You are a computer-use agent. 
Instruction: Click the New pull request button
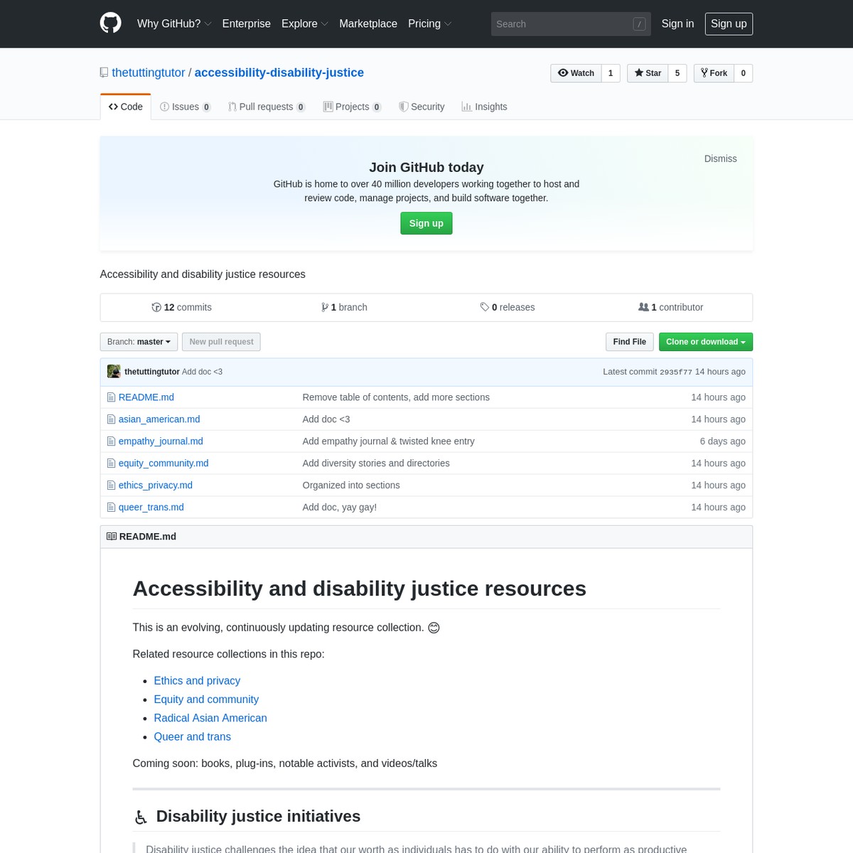pos(221,342)
